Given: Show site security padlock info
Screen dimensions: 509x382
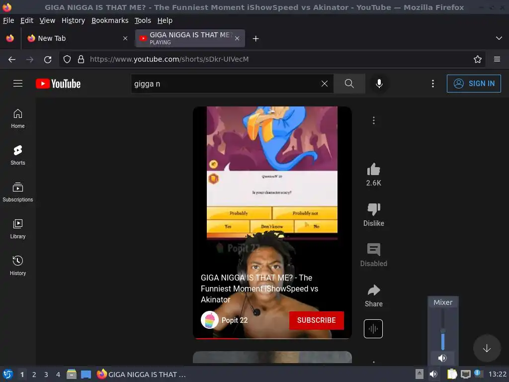Looking at the screenshot, I should pyautogui.click(x=81, y=59).
